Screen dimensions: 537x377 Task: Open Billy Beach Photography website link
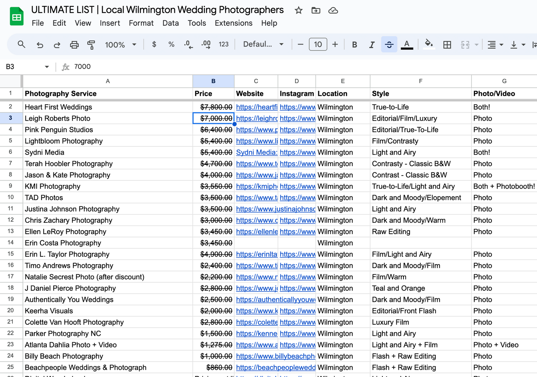[276, 356]
